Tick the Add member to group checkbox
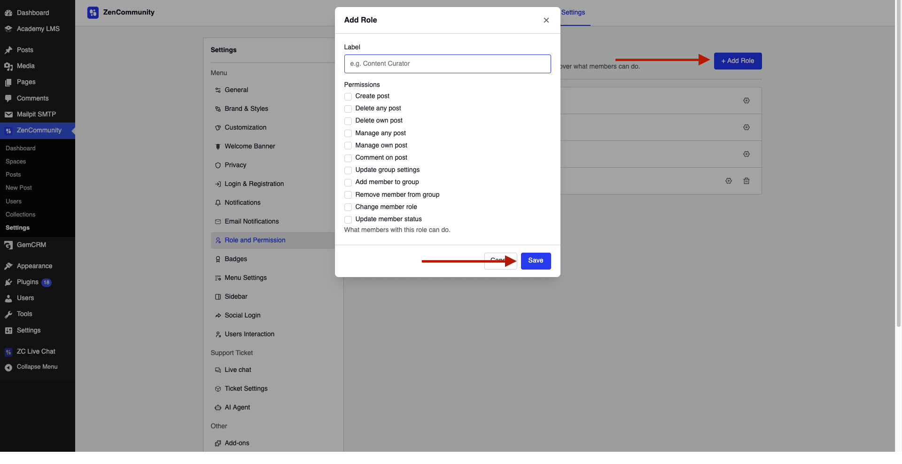902x464 pixels. click(x=348, y=183)
